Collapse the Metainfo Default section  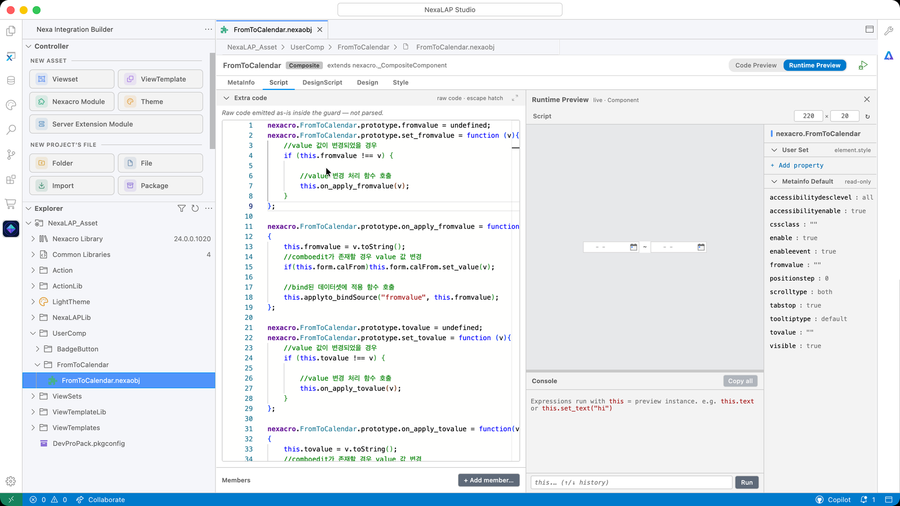point(774,182)
